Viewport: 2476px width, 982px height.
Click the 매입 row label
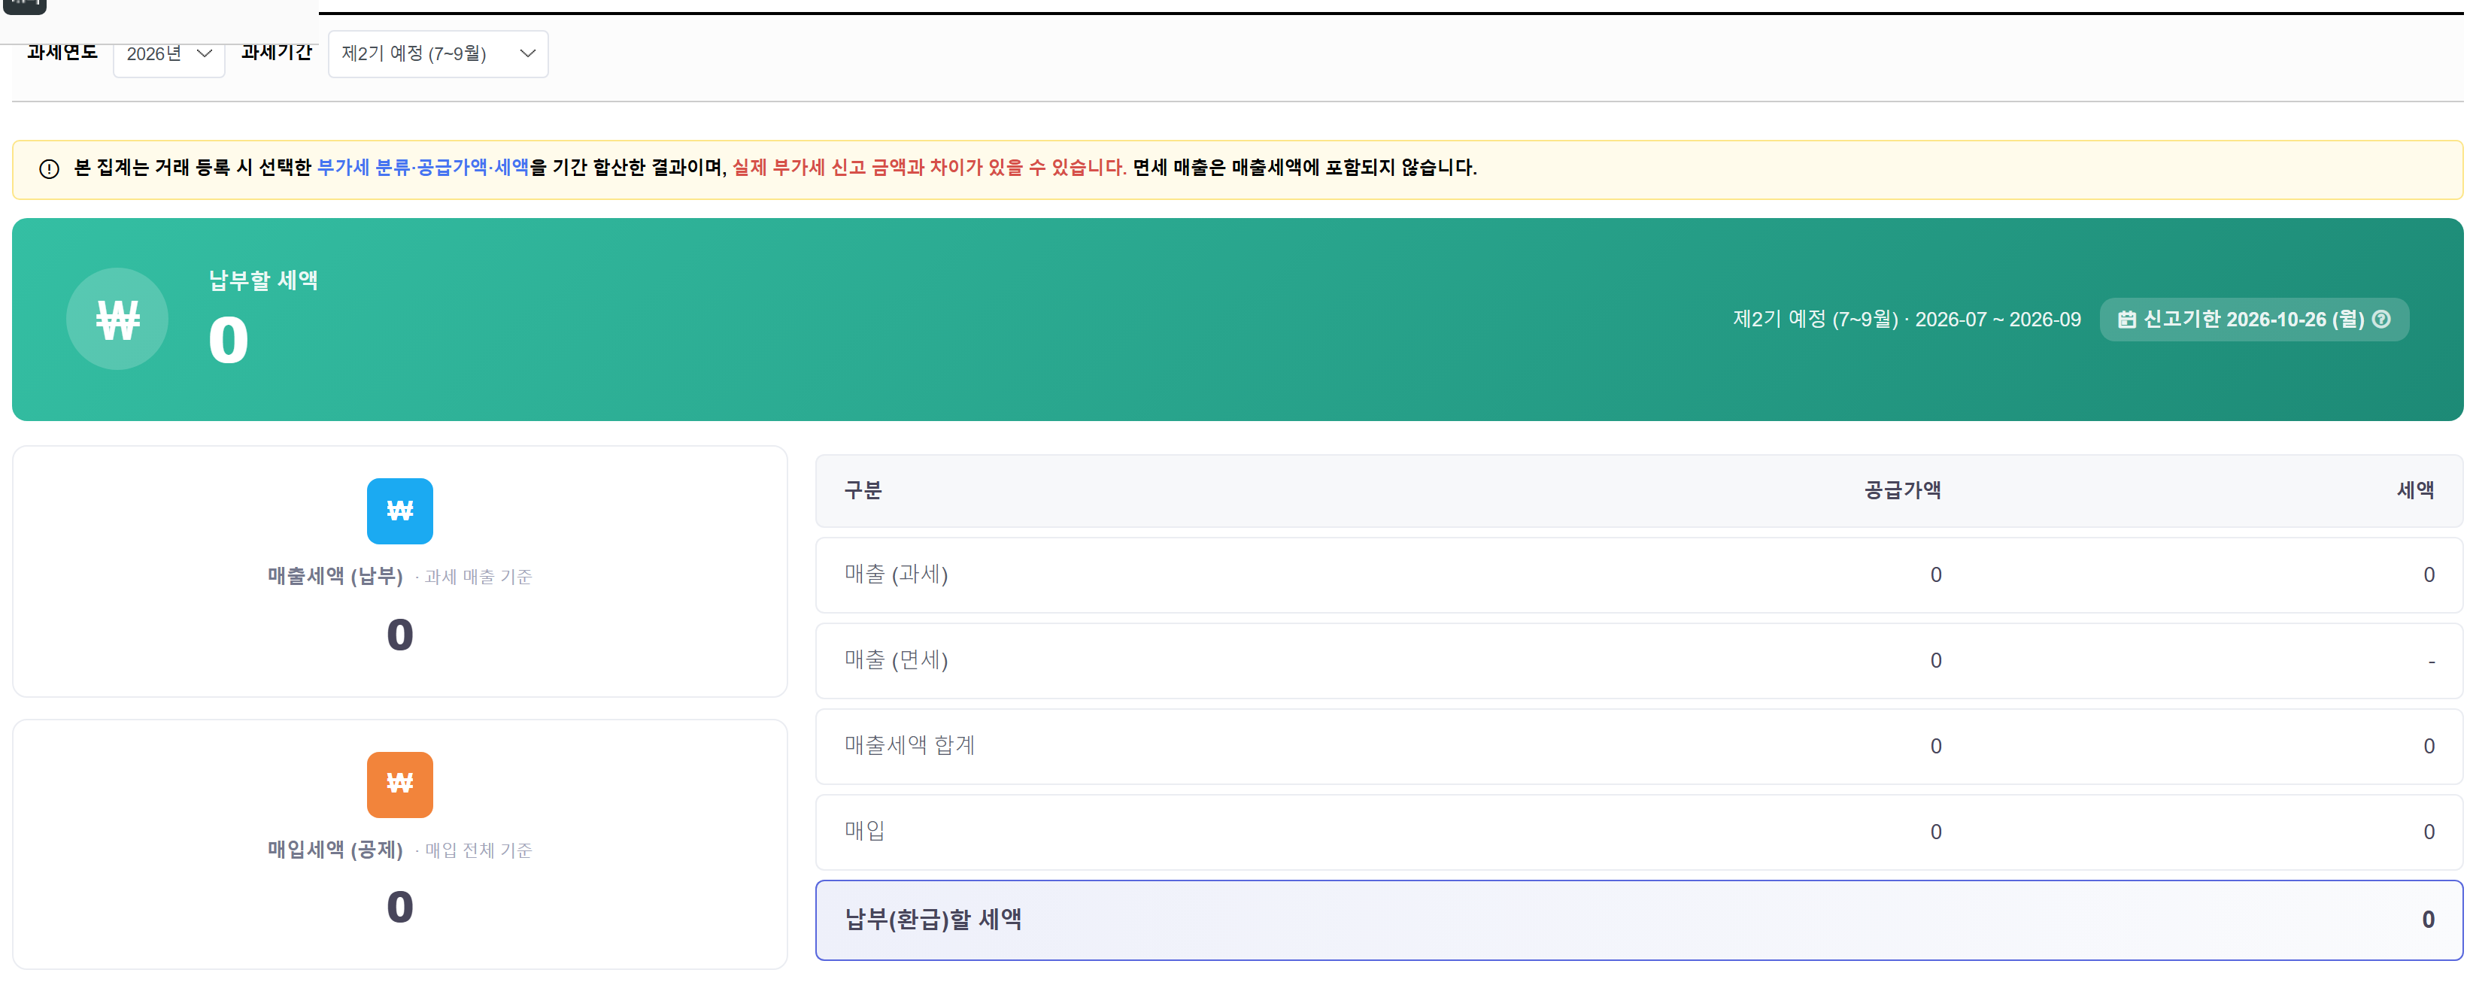tap(864, 831)
